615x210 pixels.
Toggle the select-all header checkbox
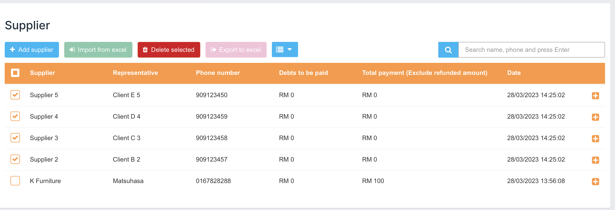click(x=15, y=73)
